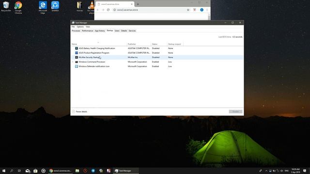Viewport: 310px width, 174px height.
Task: Bookmark the page with the star icon
Action: tap(188, 10)
